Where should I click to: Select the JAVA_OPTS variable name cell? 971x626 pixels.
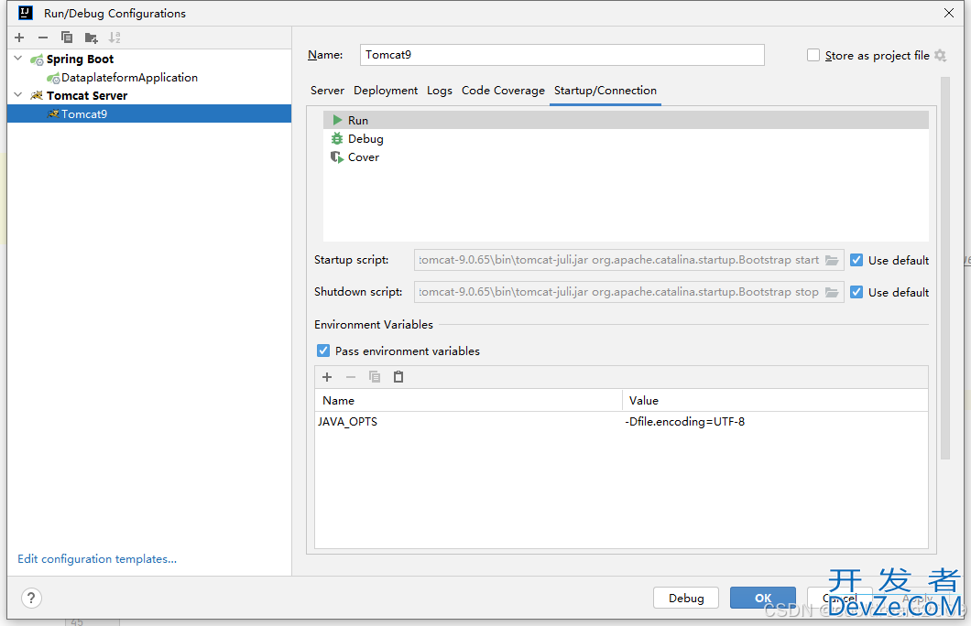[468, 422]
